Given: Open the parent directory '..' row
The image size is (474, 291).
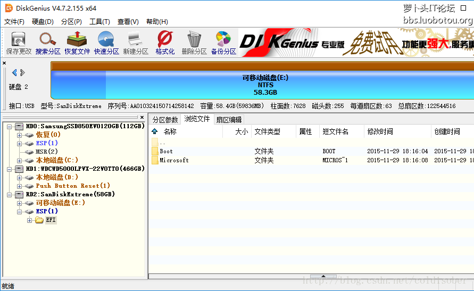Looking at the screenshot, I should [x=311, y=143].
